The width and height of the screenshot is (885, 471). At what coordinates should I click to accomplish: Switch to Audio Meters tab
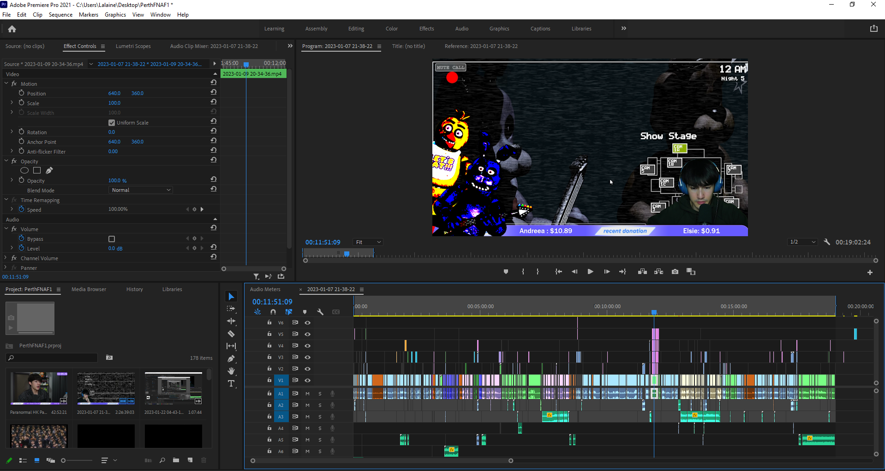[x=265, y=289]
